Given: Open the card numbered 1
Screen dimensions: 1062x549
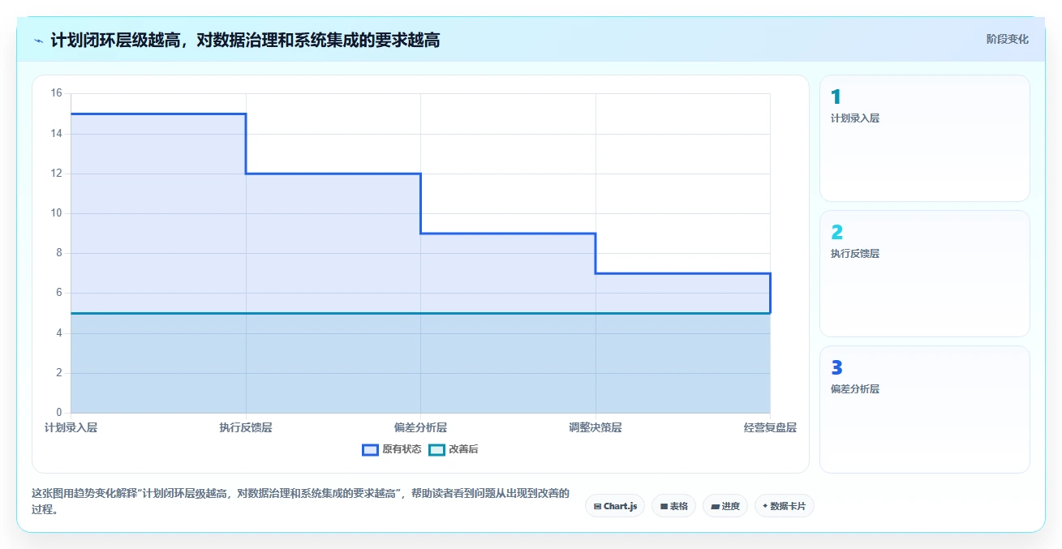Looking at the screenshot, I should coord(925,138).
